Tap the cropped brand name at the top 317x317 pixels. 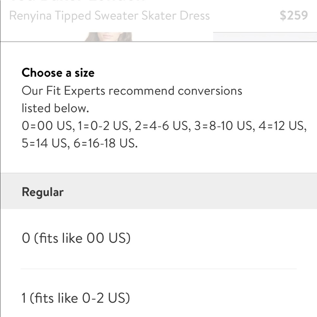[77, 1]
